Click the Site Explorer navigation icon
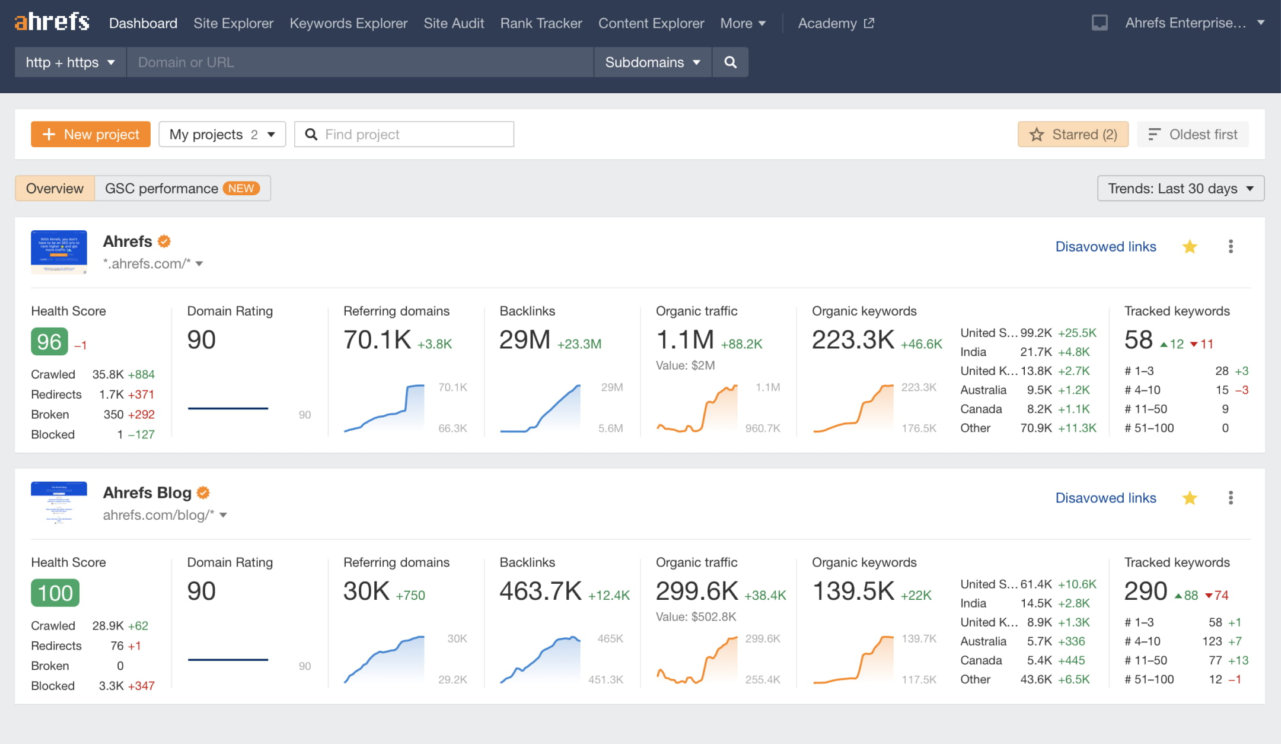The image size is (1281, 744). [x=234, y=23]
